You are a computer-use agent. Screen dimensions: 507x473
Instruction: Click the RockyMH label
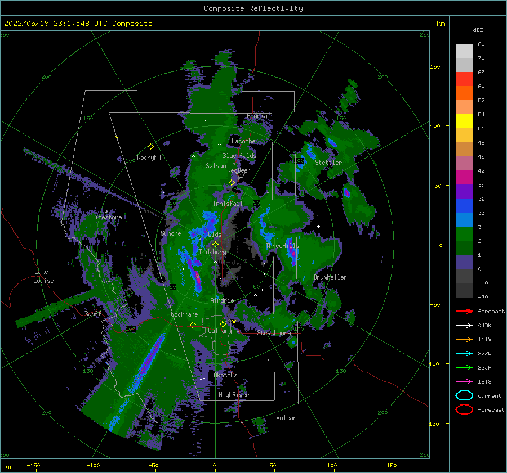pos(149,157)
